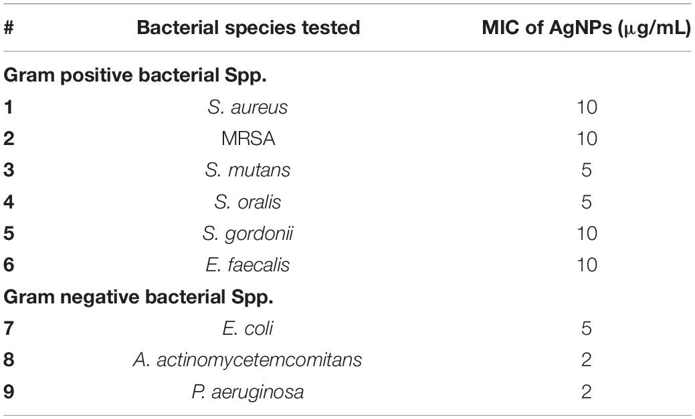The height and width of the screenshot is (419, 695).
Task: Click the A. actinomycetemcomitans entry
Action: pos(247,360)
